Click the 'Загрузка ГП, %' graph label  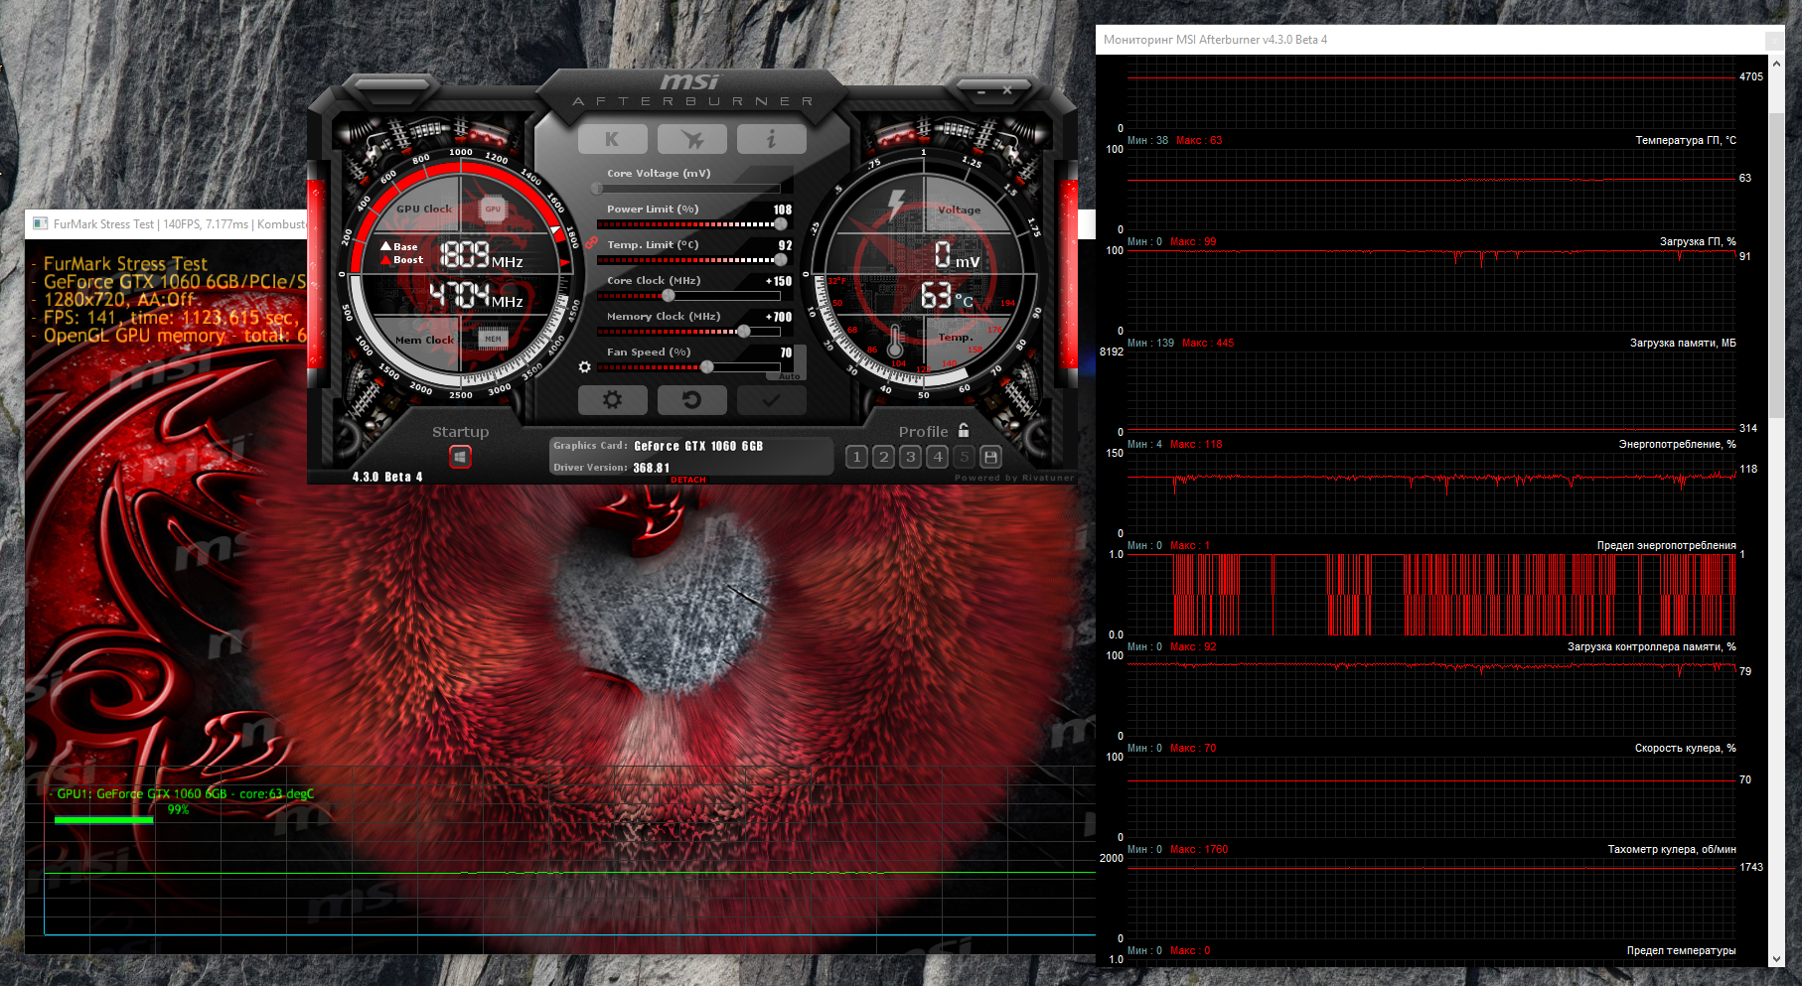click(1698, 241)
